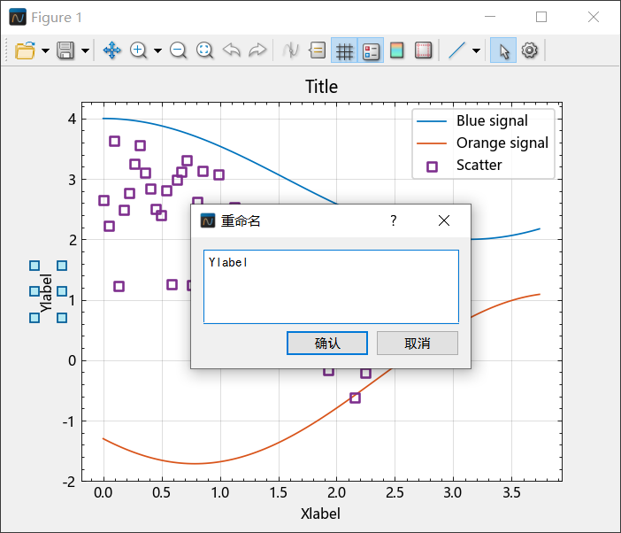Expand the open file dropdown arrow
This screenshot has height=533, width=621.
pyautogui.click(x=45, y=50)
